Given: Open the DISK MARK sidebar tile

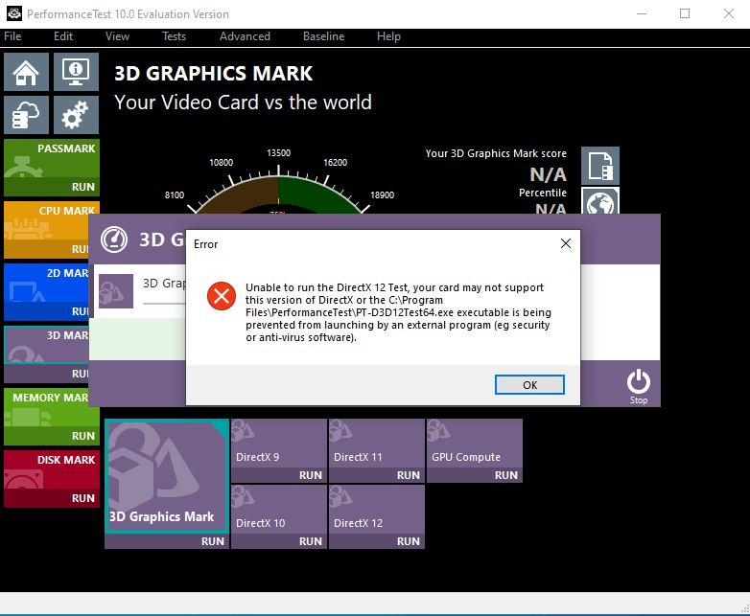Looking at the screenshot, I should tap(52, 469).
